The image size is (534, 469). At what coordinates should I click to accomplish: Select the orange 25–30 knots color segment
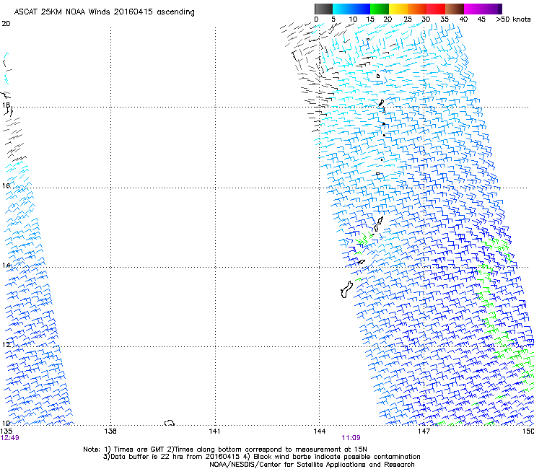pyautogui.click(x=417, y=9)
